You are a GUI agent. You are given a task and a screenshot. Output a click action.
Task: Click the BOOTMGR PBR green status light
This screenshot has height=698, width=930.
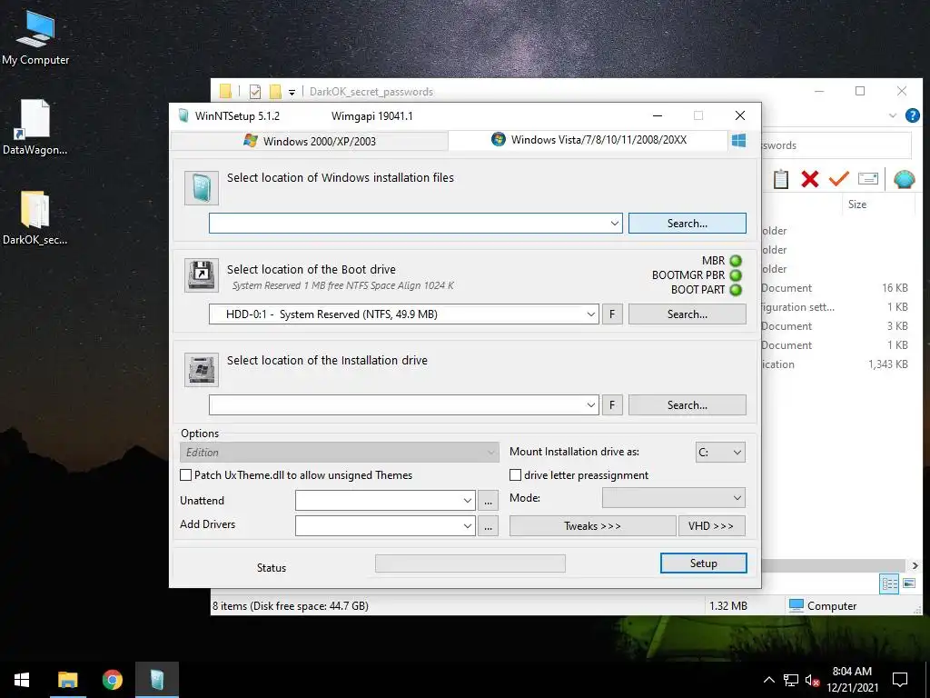coord(736,275)
